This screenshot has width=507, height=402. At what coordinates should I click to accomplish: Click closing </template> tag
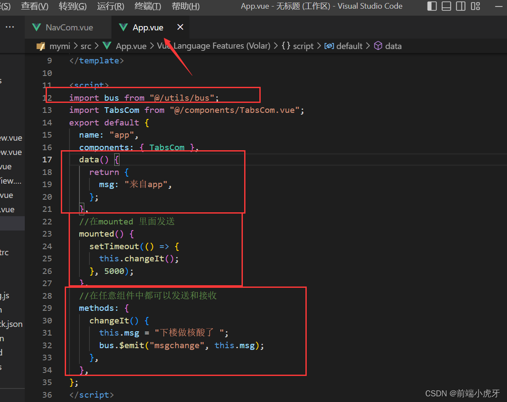pyautogui.click(x=96, y=61)
